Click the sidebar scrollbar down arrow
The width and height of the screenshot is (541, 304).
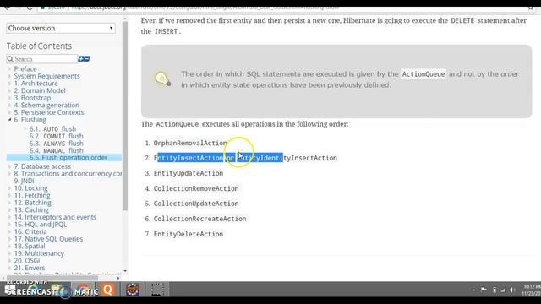[125, 271]
